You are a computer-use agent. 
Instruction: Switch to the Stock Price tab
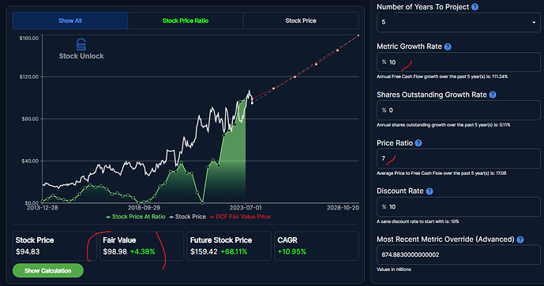301,20
